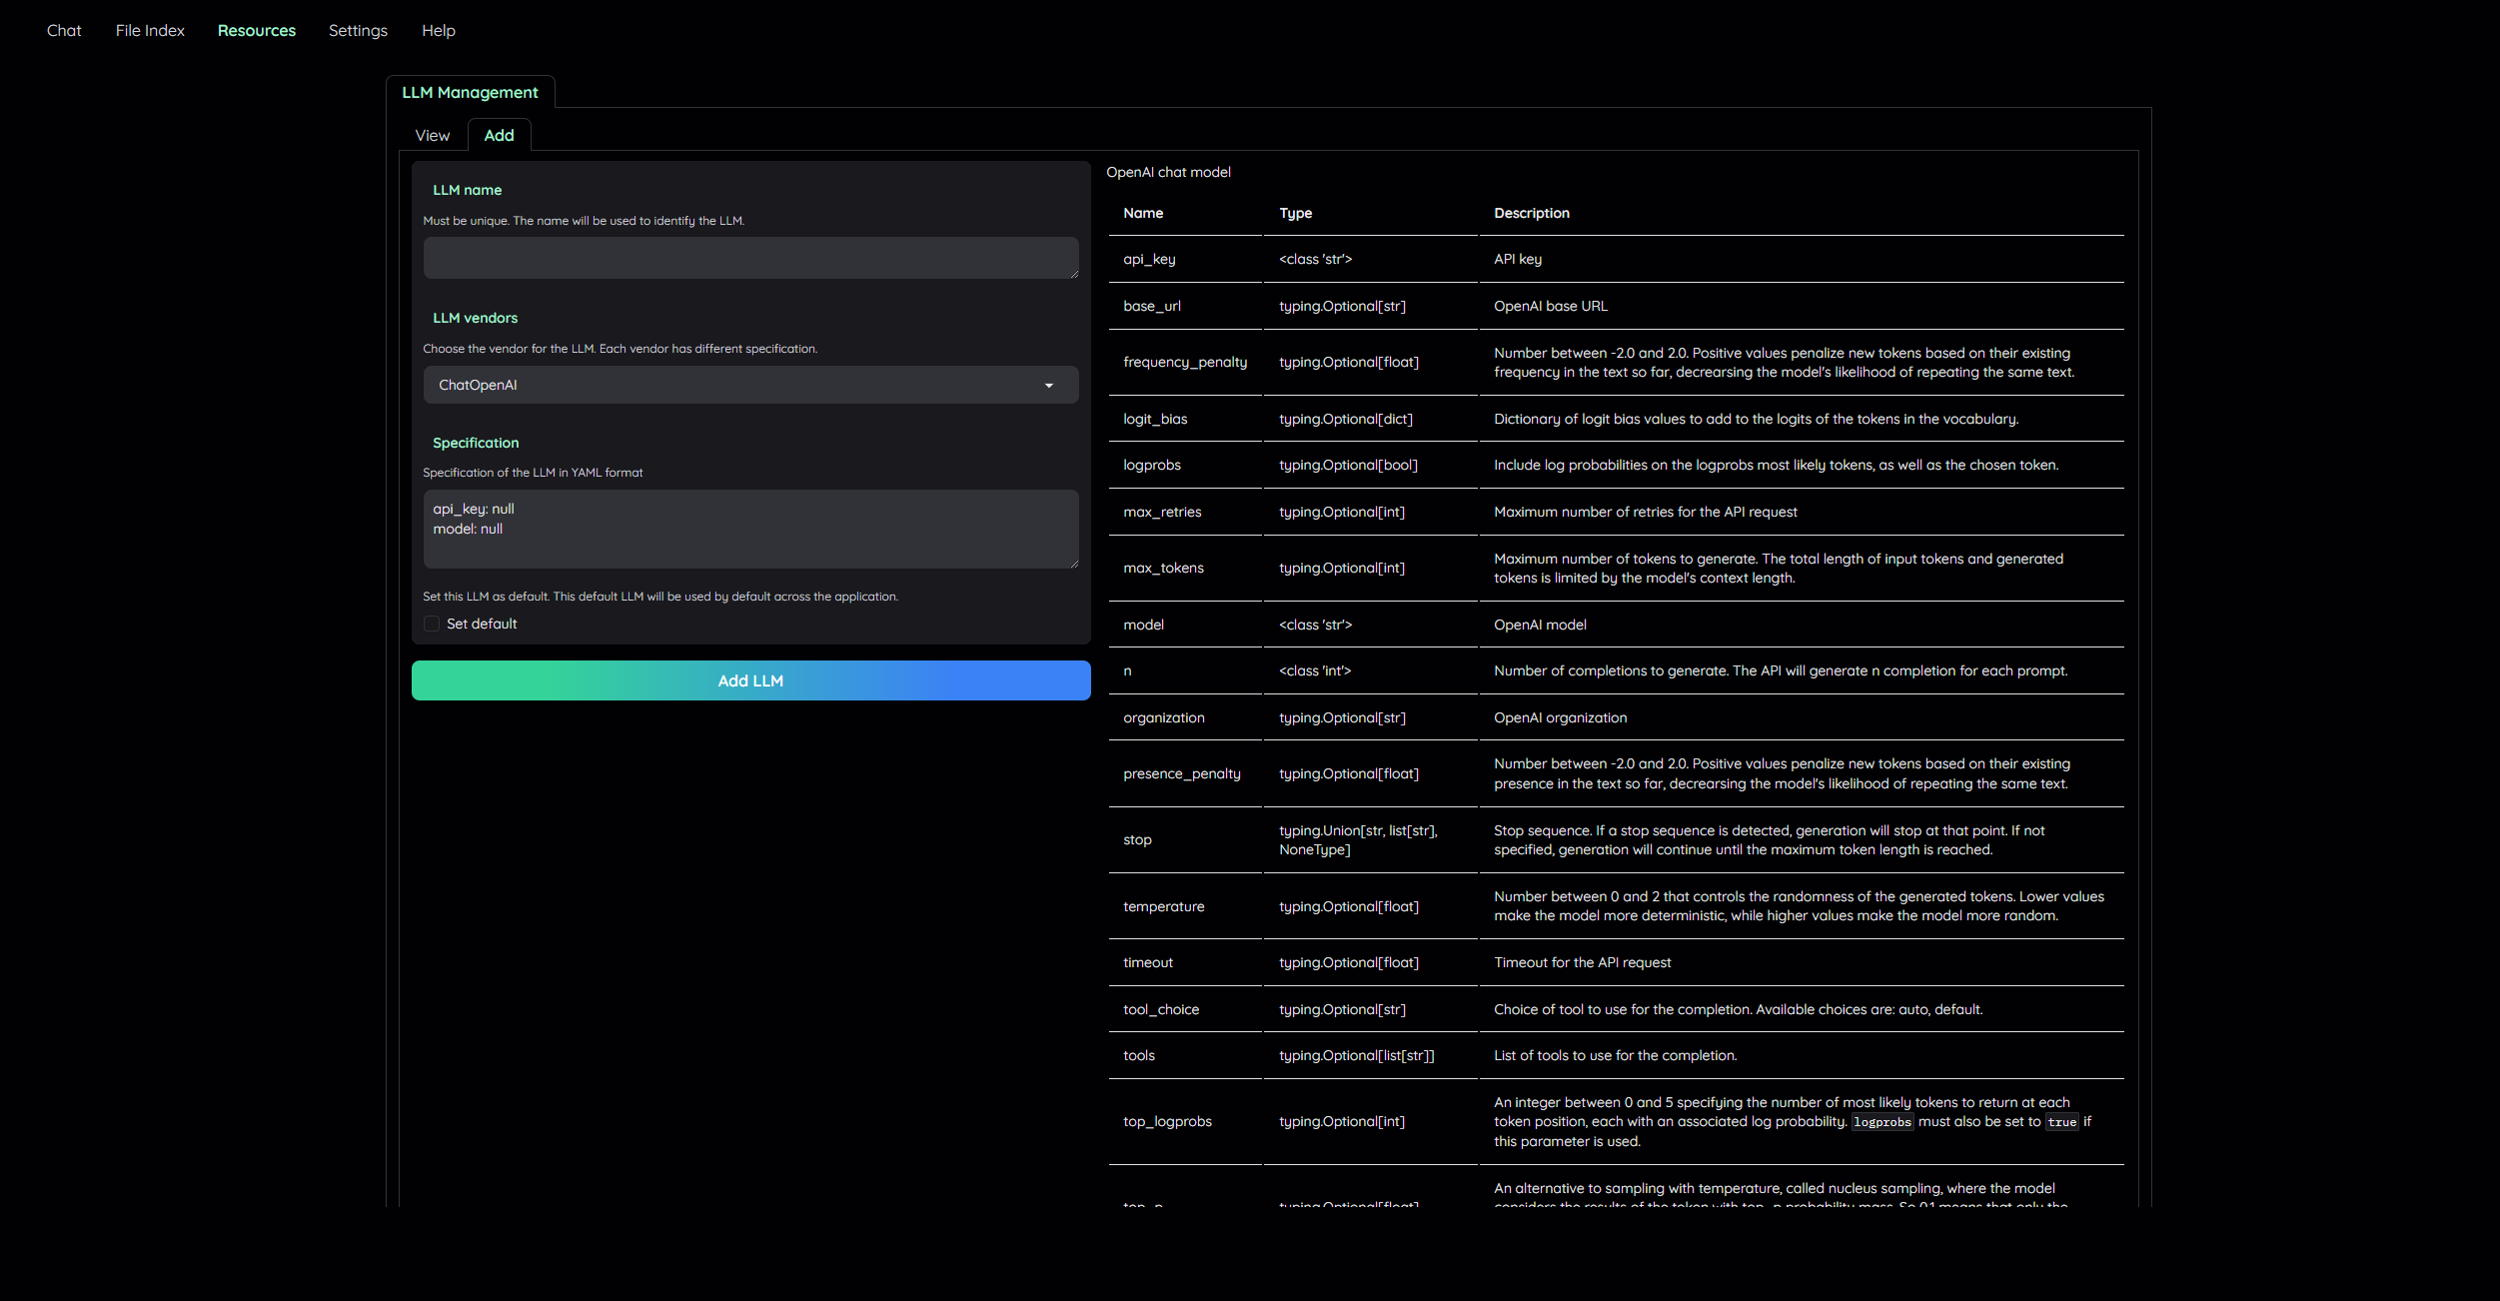The image size is (2500, 1301).
Task: Select the Resources tab
Action: [x=257, y=31]
